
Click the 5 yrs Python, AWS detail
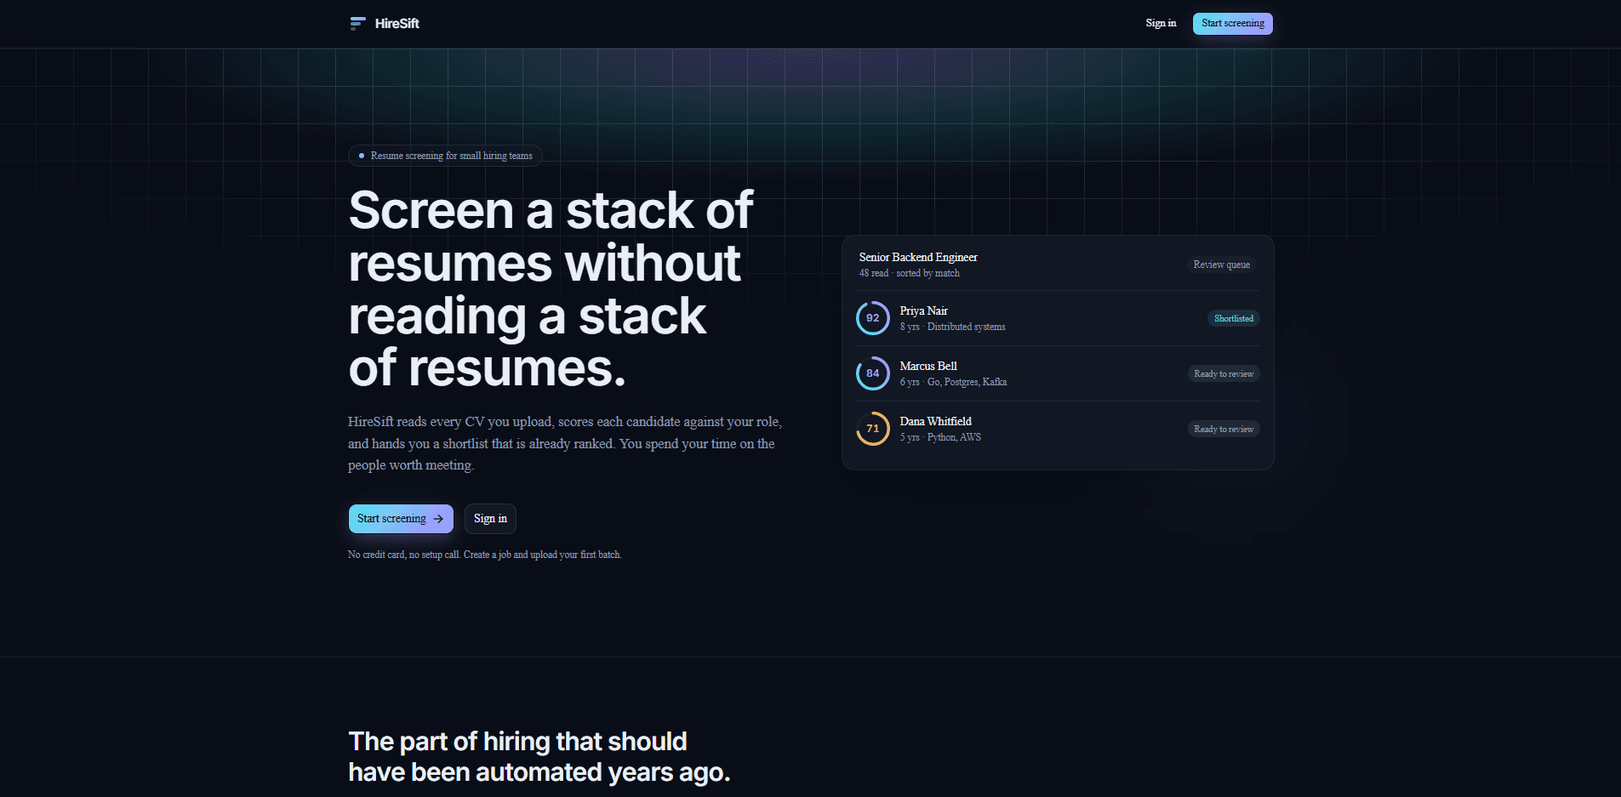point(940,437)
